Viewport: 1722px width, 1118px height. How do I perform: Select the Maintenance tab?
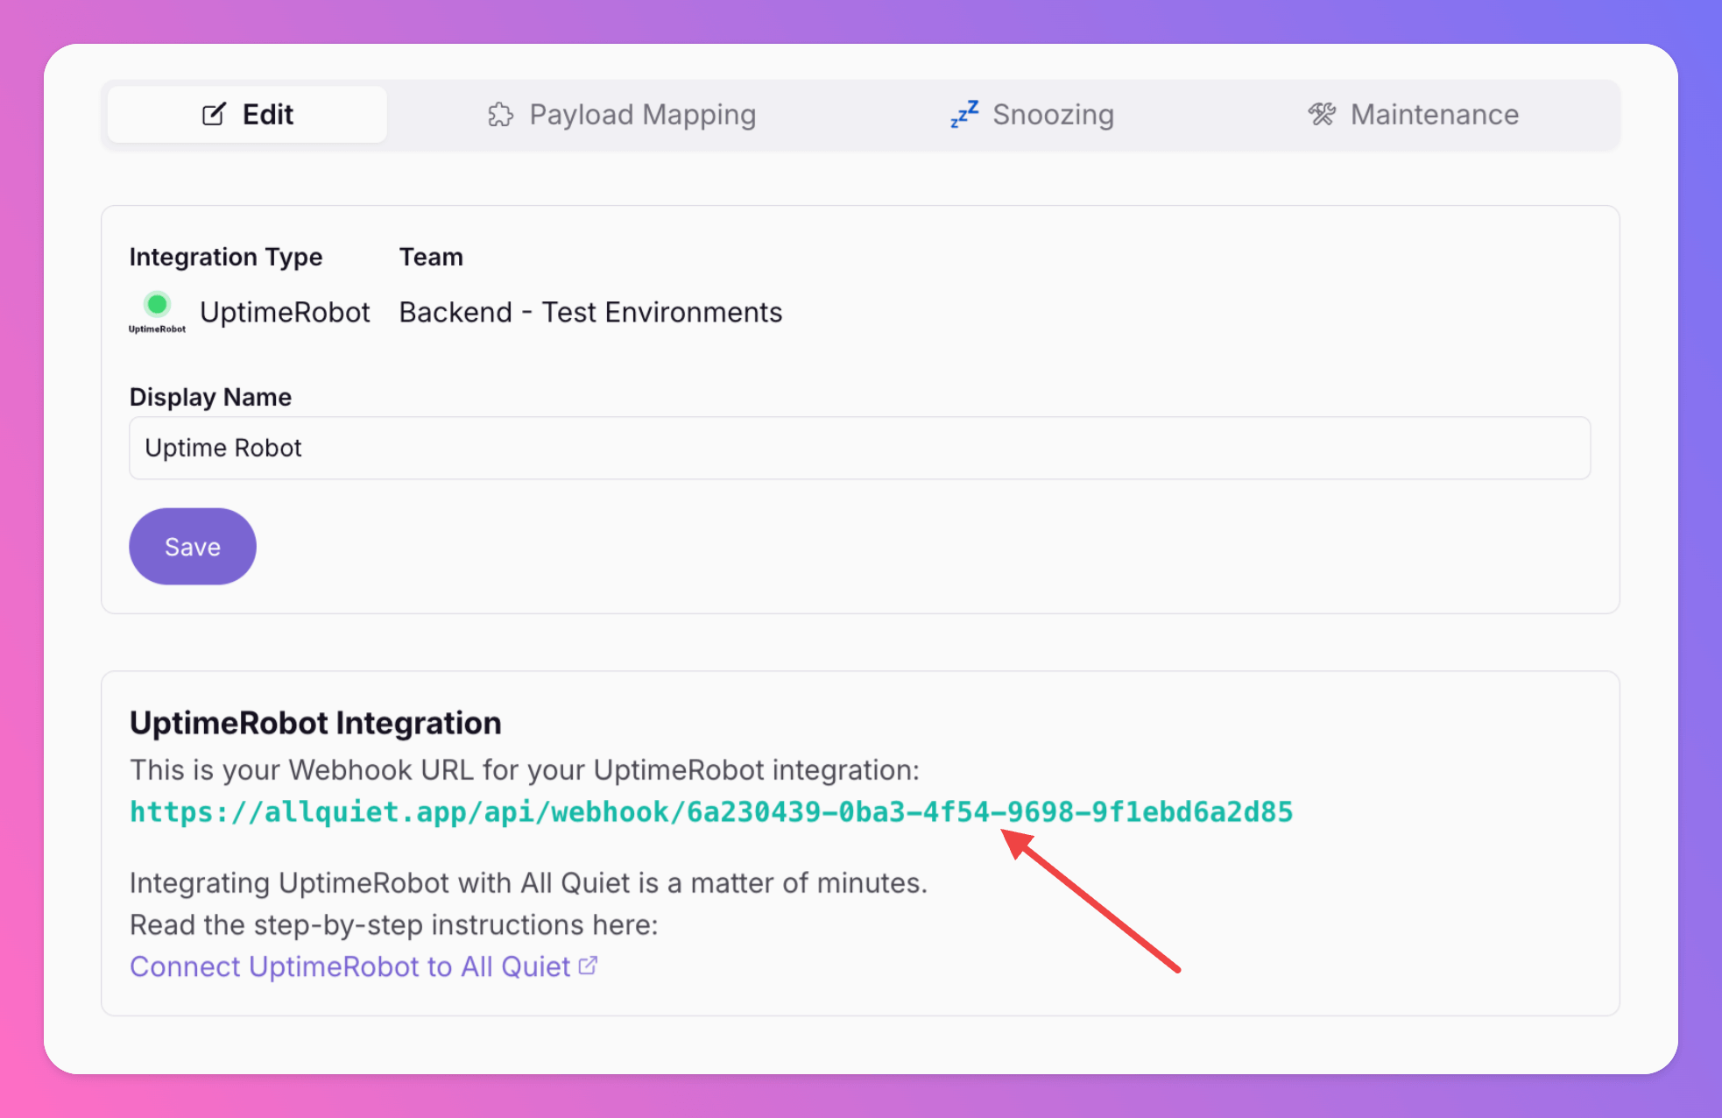click(x=1434, y=115)
